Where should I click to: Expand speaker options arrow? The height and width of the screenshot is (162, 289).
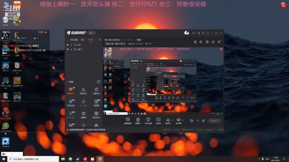point(183,120)
